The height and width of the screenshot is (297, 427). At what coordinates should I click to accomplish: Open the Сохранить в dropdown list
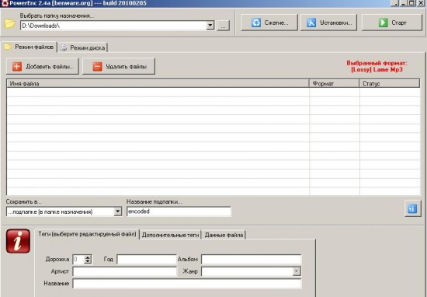click(x=118, y=211)
